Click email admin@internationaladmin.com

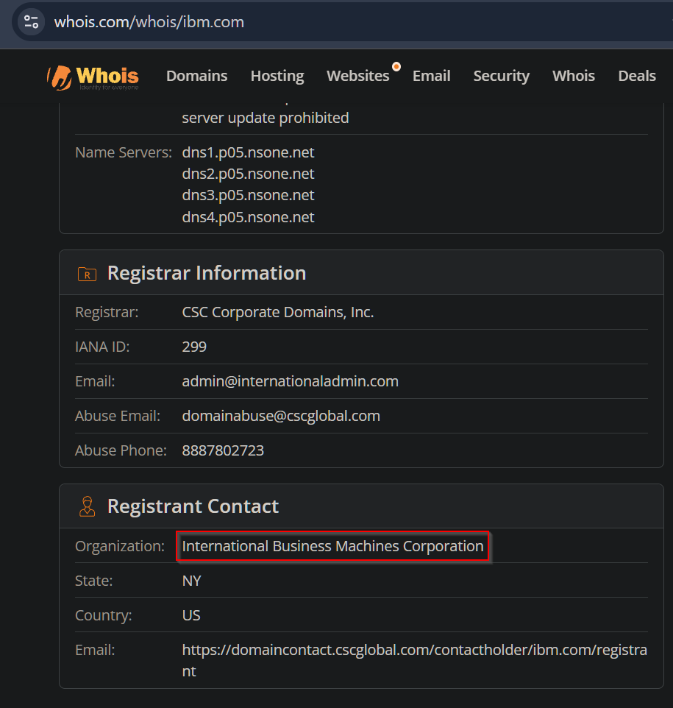[291, 381]
